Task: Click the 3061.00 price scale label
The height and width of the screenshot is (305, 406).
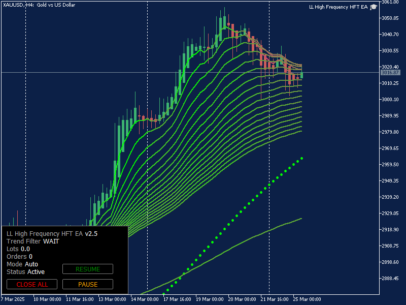Action: click(x=390, y=2)
